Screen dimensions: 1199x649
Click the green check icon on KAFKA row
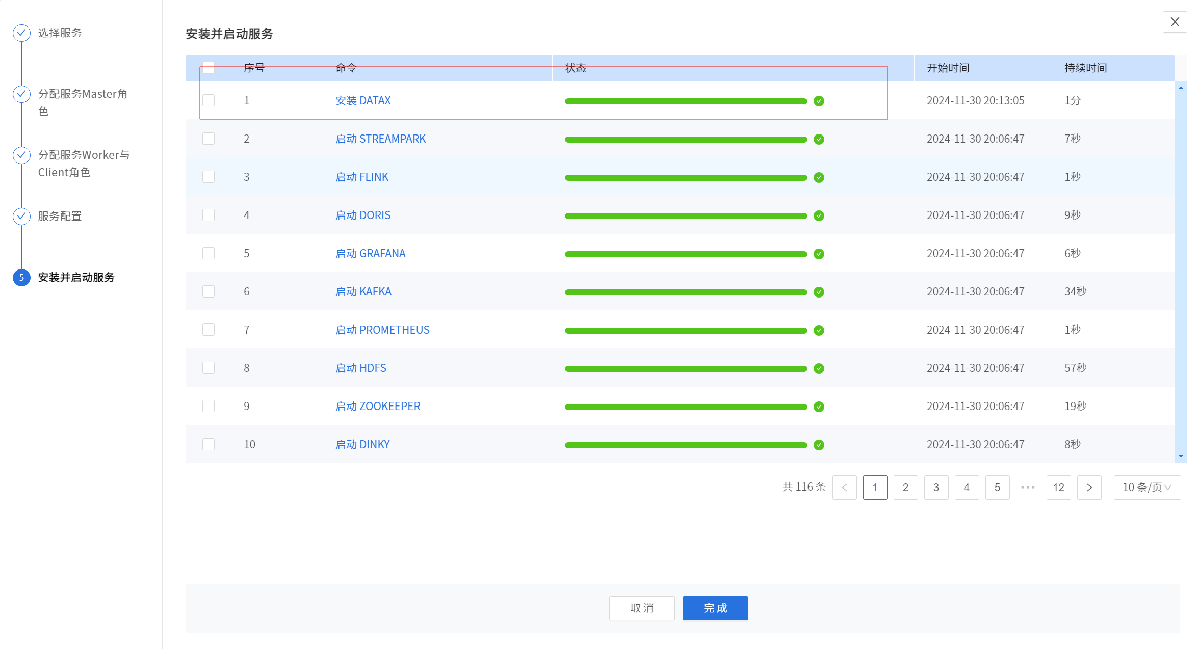tap(819, 292)
